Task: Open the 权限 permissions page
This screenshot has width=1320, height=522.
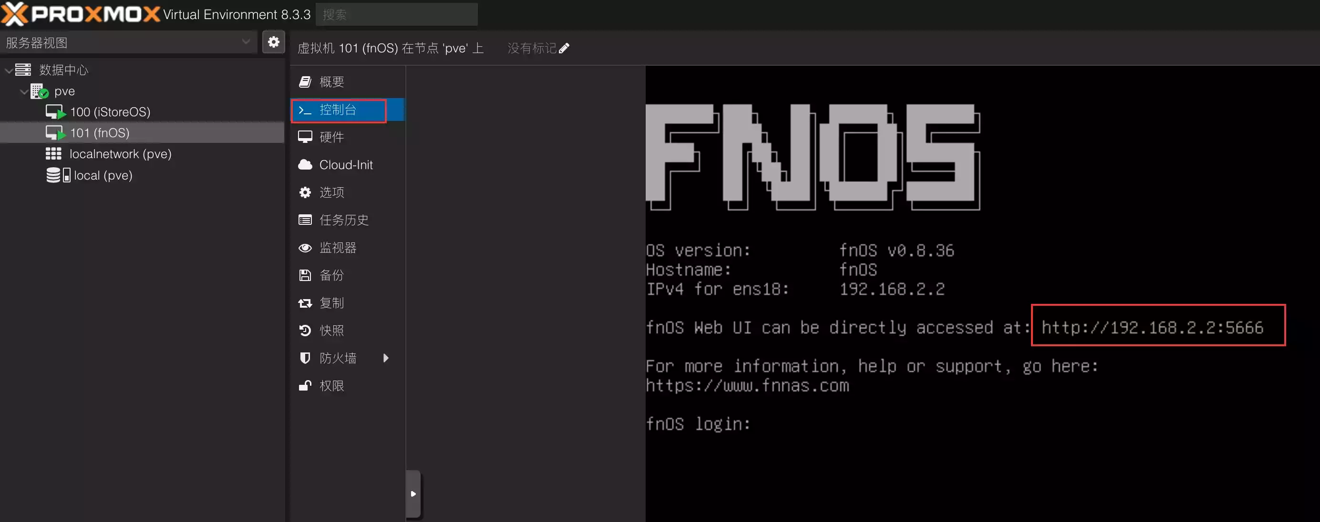Action: coord(331,386)
